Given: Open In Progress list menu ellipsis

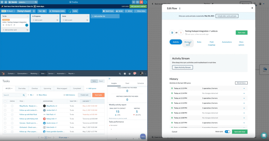Looking at the screenshot, I should tap(57, 16).
